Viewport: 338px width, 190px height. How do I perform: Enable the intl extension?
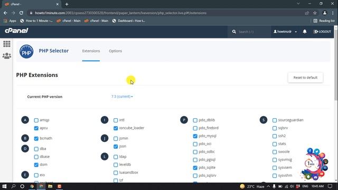pos(116,120)
